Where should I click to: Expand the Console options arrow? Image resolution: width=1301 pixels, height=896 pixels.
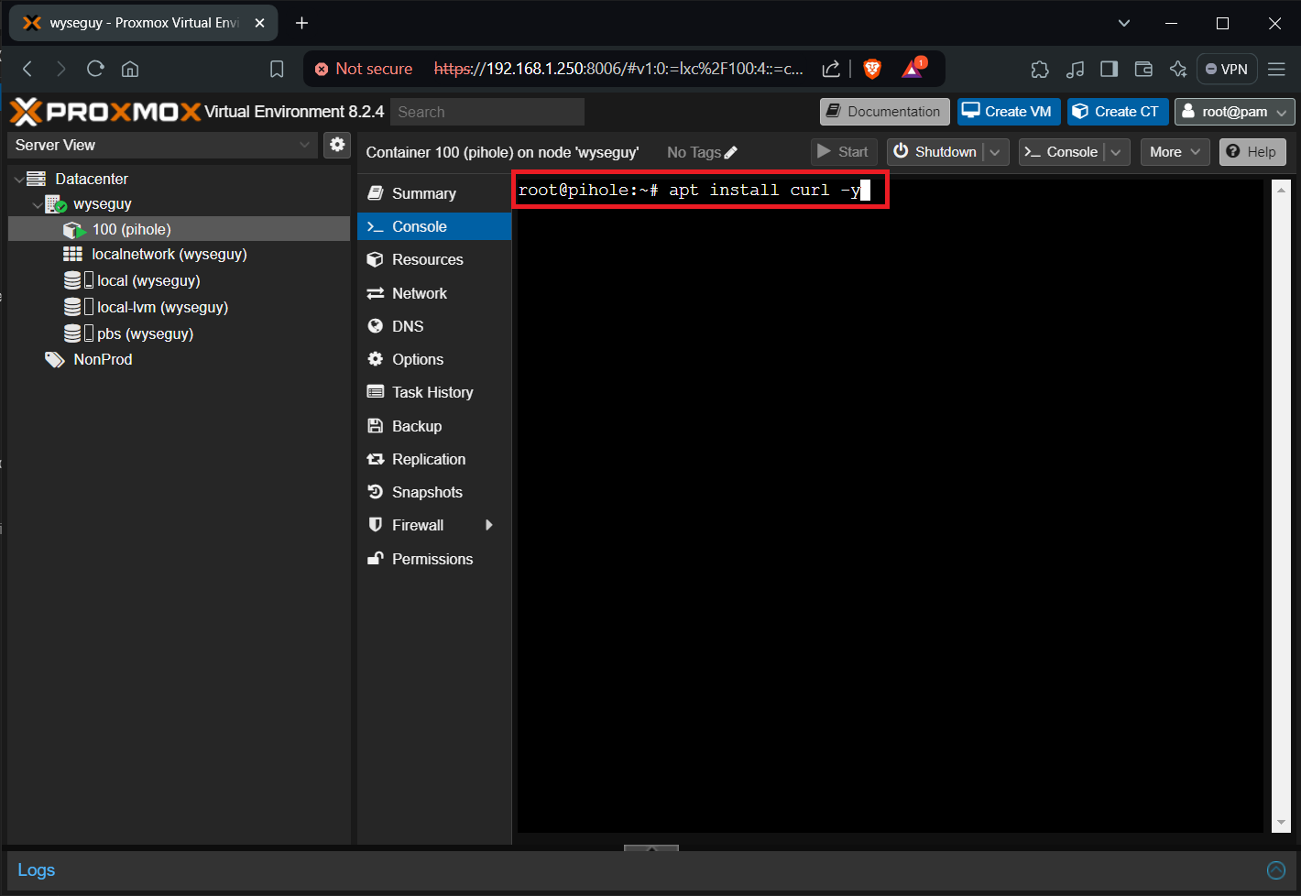point(1116,152)
